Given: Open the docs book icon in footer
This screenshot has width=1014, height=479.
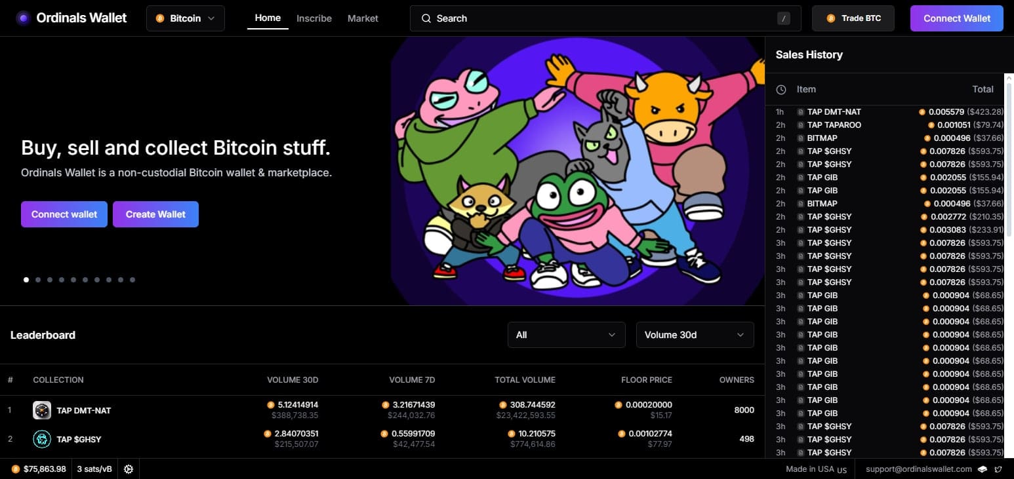Looking at the screenshot, I should (x=983, y=469).
